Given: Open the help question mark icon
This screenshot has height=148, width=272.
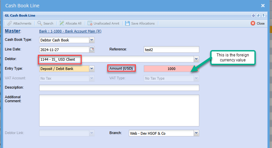Looking at the screenshot, I should [263, 15].
